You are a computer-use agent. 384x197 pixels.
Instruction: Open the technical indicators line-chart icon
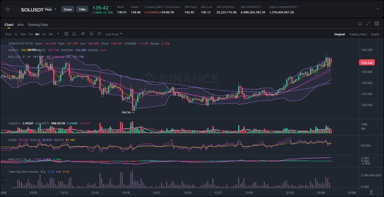74,34
